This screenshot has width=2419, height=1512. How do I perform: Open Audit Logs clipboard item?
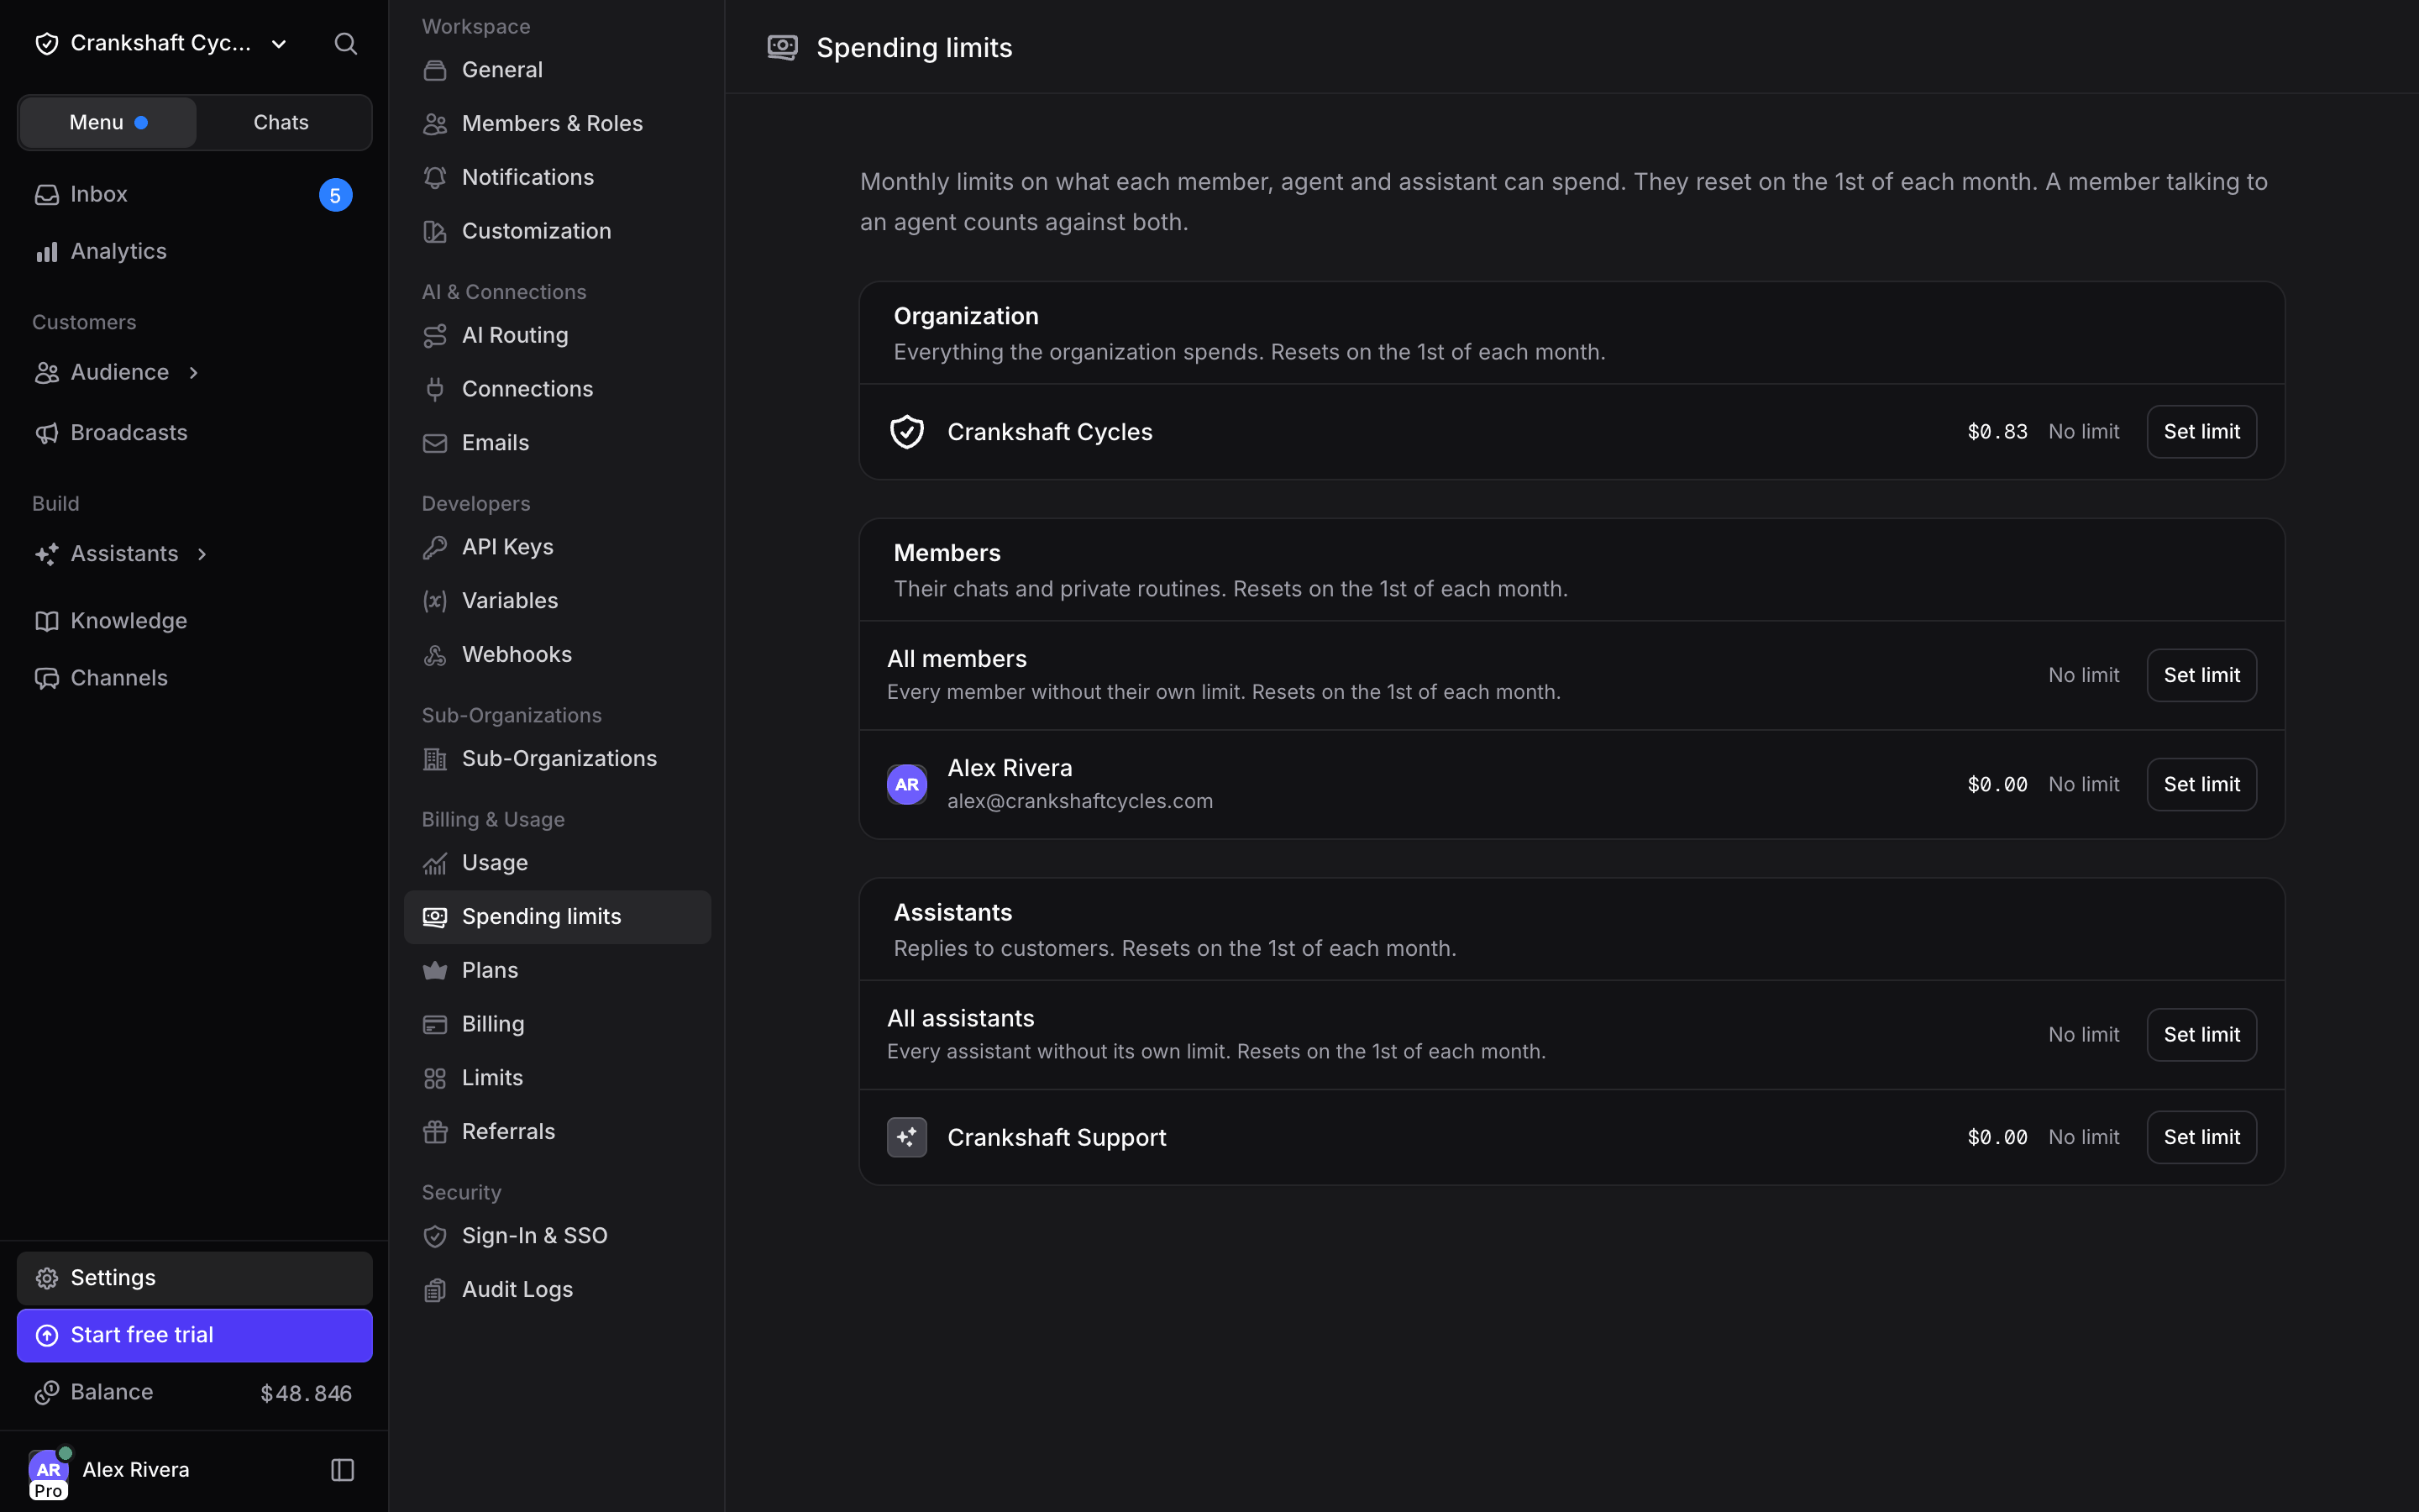click(557, 1289)
